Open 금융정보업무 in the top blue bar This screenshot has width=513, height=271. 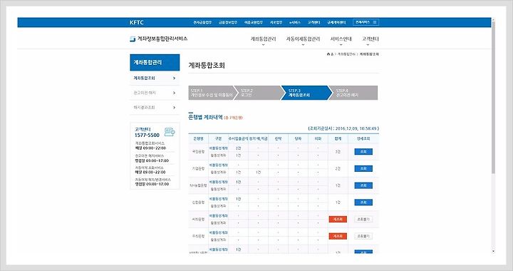[228, 23]
